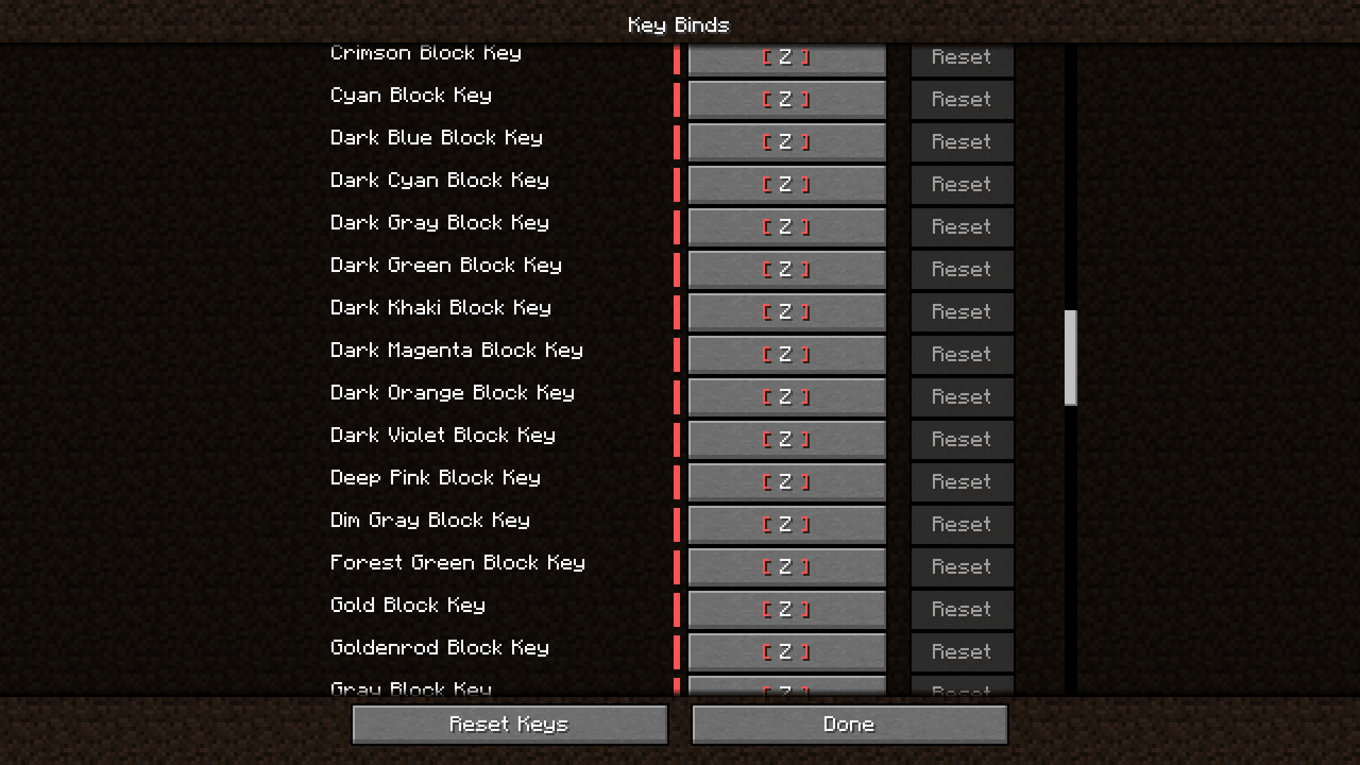Image resolution: width=1360 pixels, height=765 pixels.
Task: Click Reset button for Gold Block Key
Action: (x=958, y=608)
